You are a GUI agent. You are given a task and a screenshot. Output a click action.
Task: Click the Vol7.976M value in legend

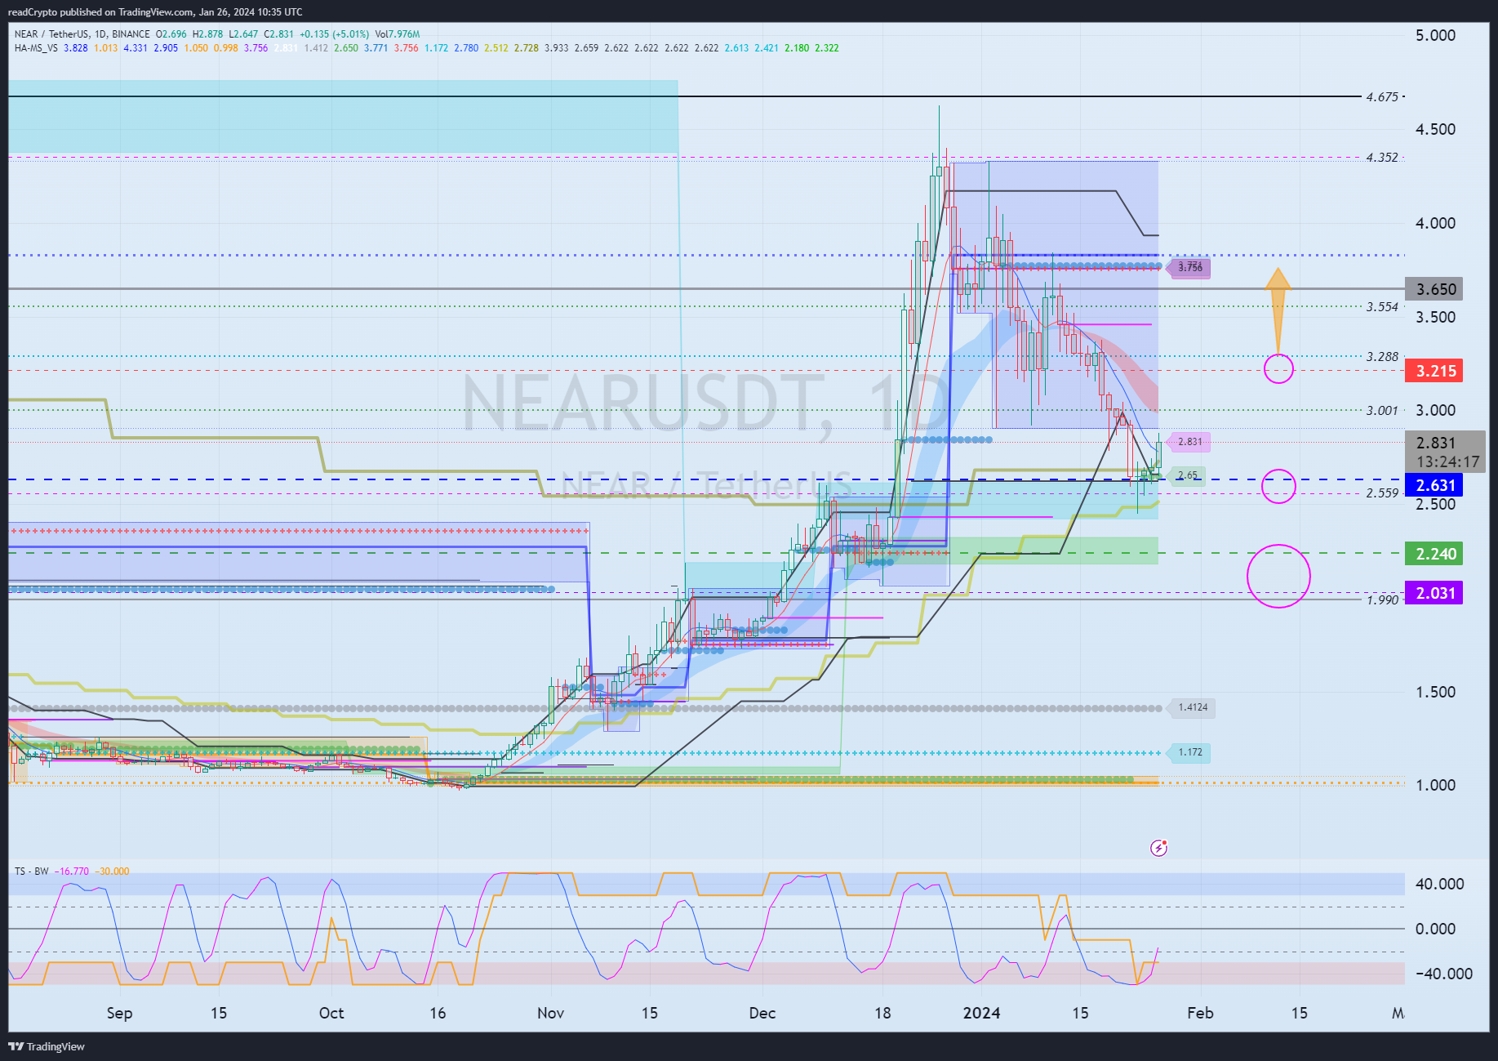[398, 34]
